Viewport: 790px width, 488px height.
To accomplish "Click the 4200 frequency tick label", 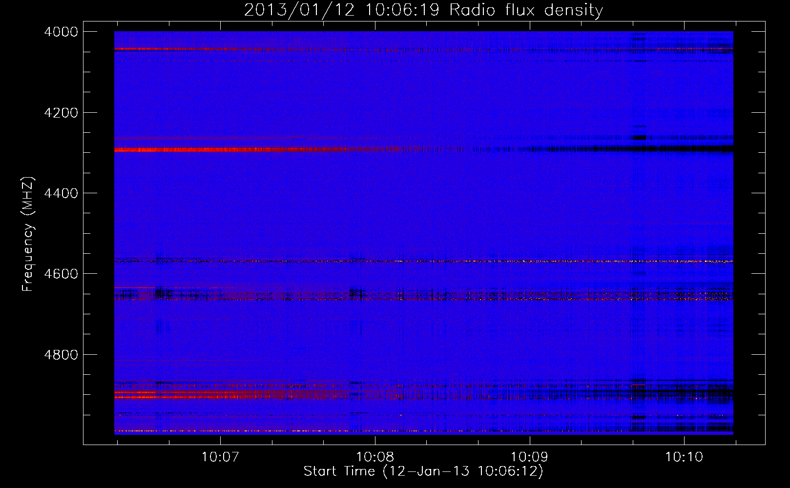I will click(61, 113).
